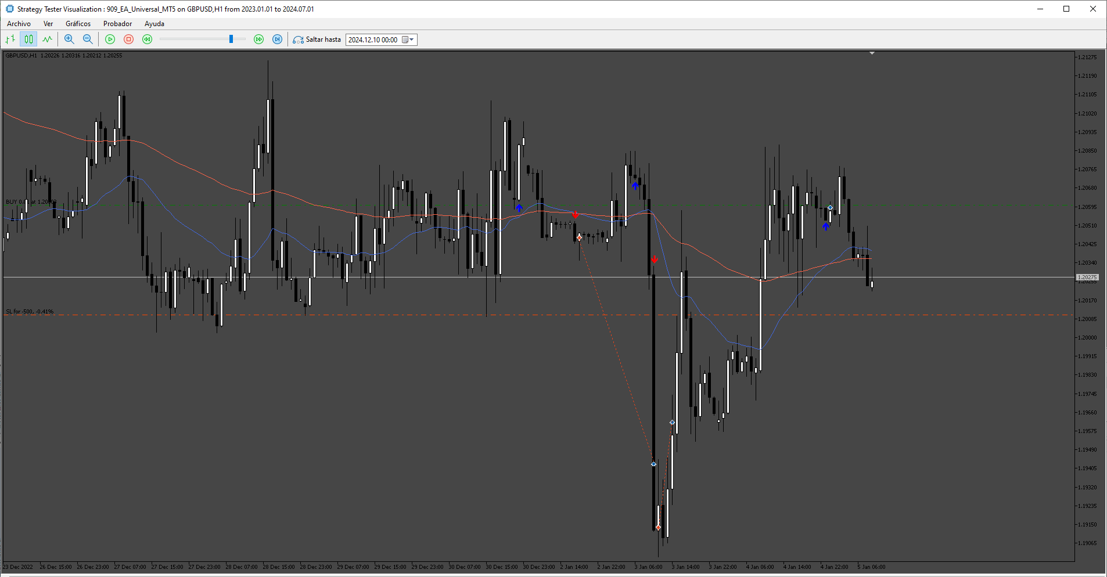
Task: Zoom out of the chart
Action: pos(88,39)
